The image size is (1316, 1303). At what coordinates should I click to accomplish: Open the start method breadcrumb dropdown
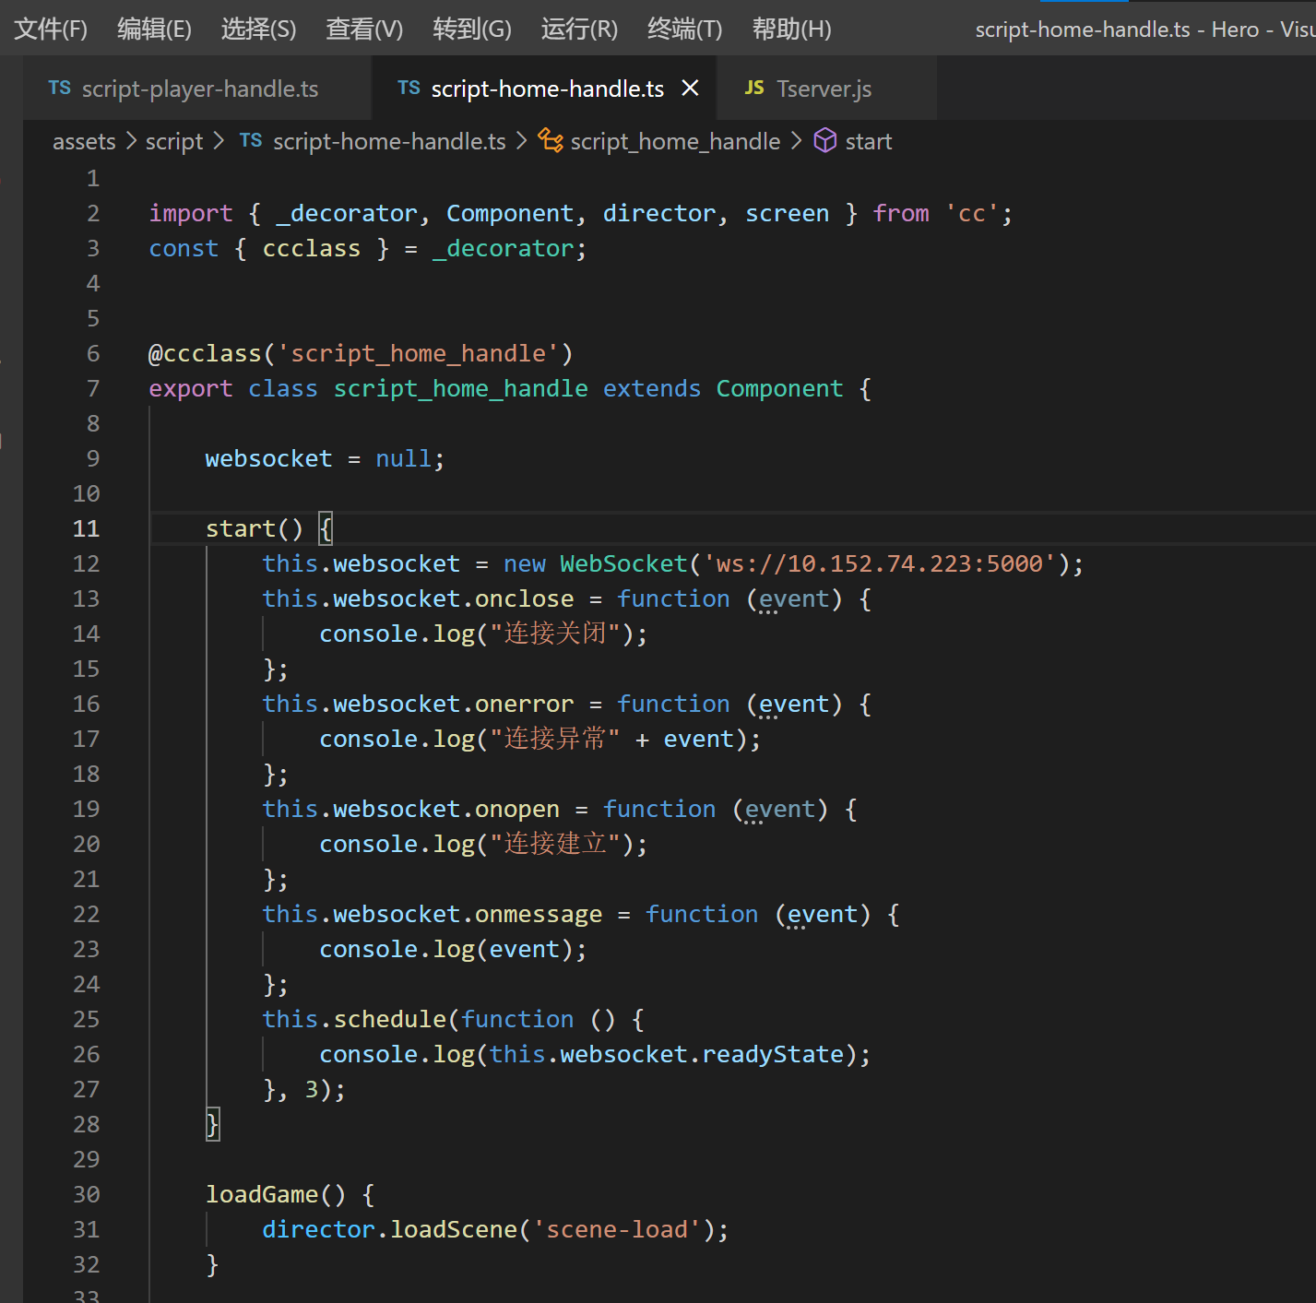pos(868,142)
